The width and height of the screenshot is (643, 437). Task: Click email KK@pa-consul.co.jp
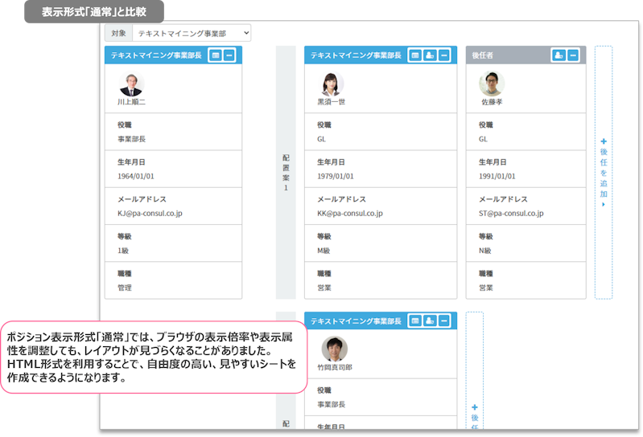click(x=349, y=214)
